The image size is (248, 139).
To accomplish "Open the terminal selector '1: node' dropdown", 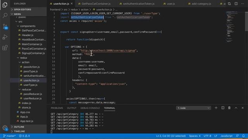I will point(193,108).
